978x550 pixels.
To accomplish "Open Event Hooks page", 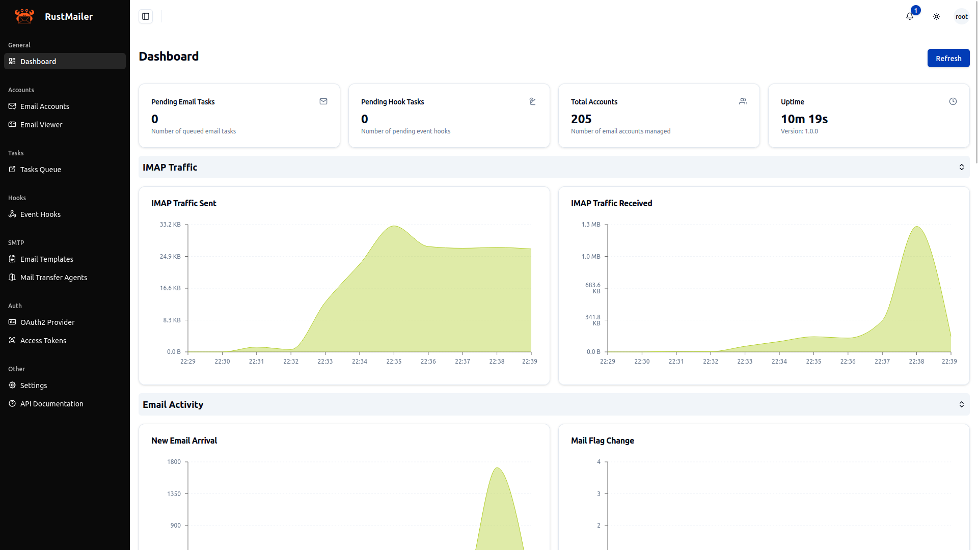I will 40,214.
